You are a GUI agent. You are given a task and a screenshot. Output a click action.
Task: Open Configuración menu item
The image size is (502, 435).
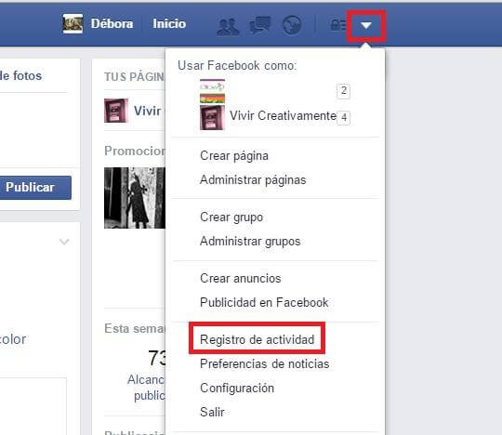pyautogui.click(x=237, y=388)
